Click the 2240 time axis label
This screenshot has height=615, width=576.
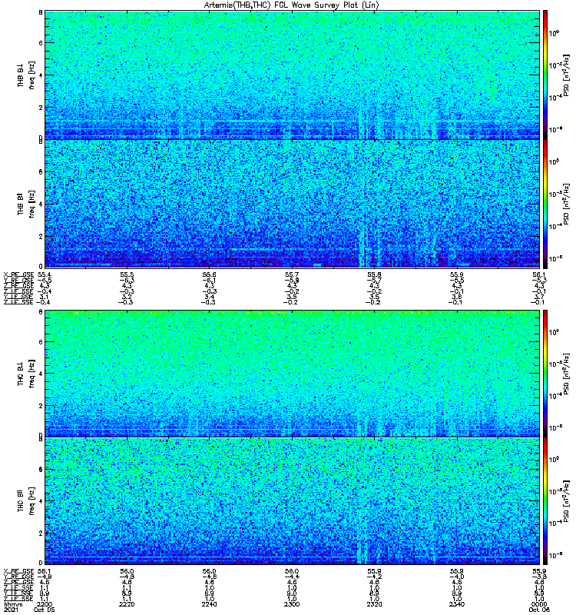209,604
